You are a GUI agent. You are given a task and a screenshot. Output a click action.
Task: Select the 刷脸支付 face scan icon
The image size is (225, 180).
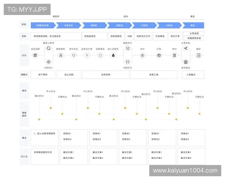tap(127, 49)
